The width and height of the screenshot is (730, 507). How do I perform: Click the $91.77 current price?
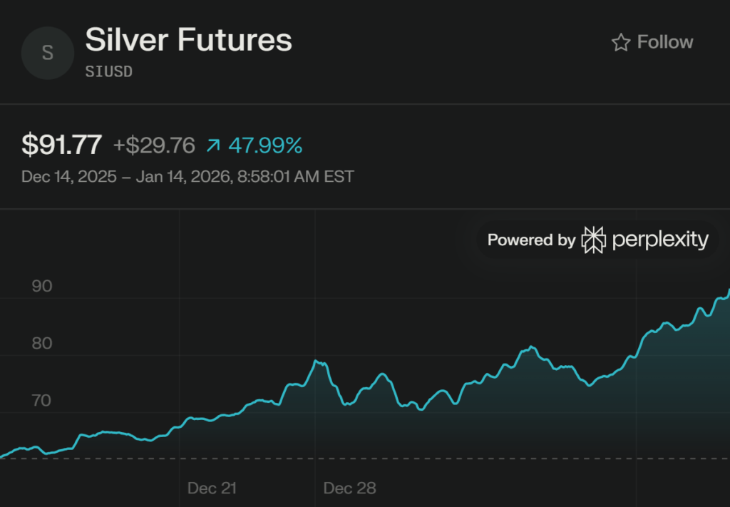pos(62,145)
